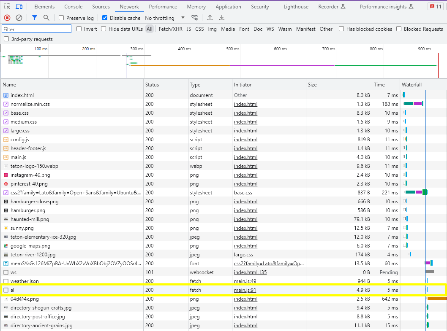Filter requests by Fetch/XHR type

point(170,29)
